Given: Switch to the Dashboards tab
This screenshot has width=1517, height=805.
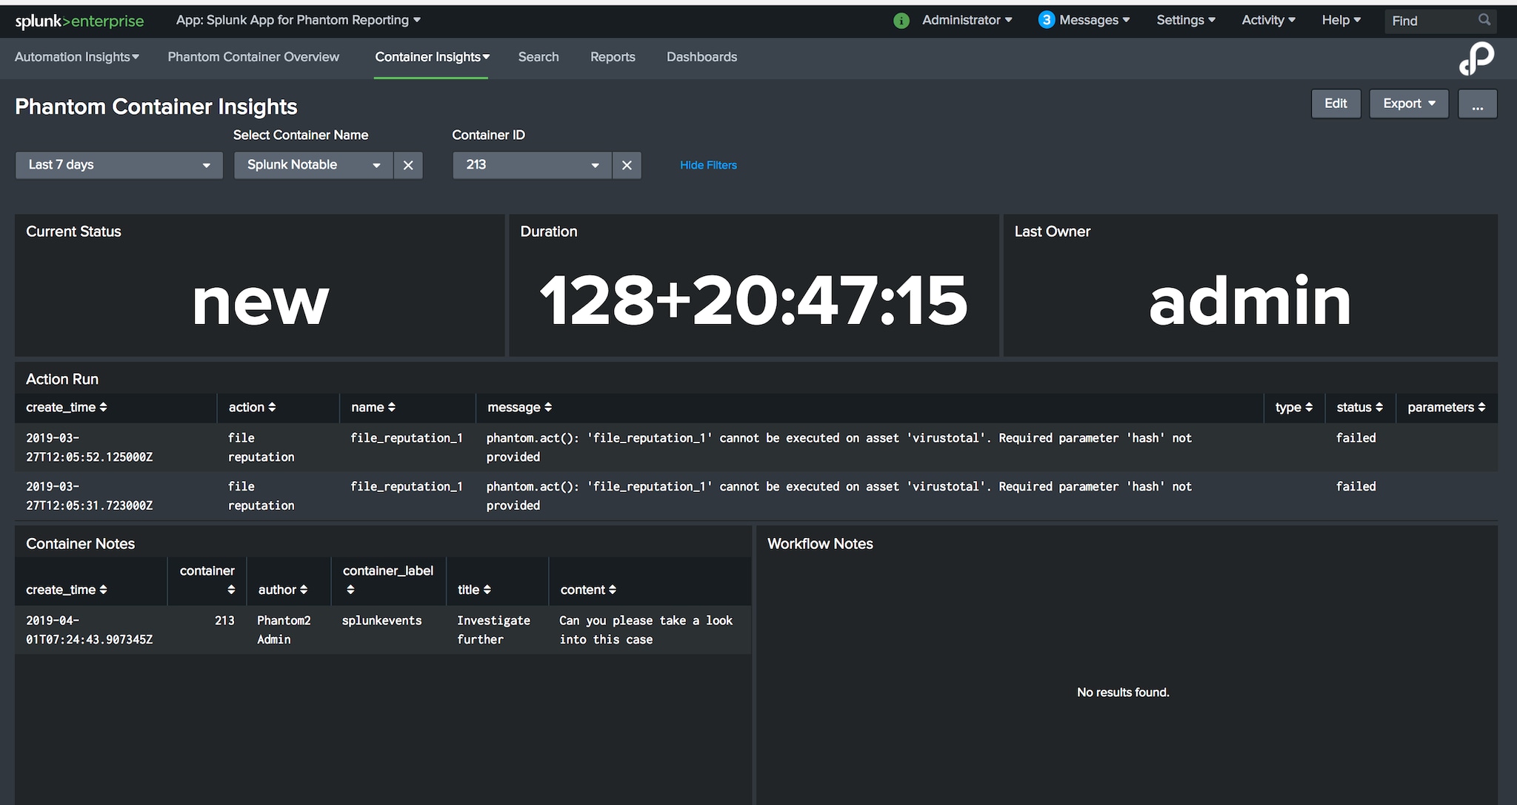Looking at the screenshot, I should pos(701,57).
